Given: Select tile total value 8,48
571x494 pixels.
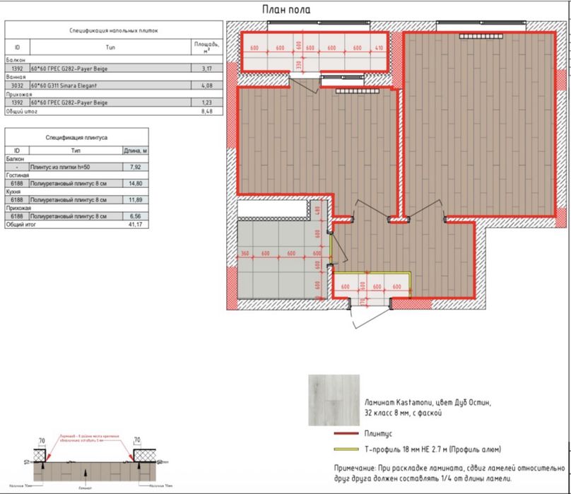Looking at the screenshot, I should click(206, 111).
